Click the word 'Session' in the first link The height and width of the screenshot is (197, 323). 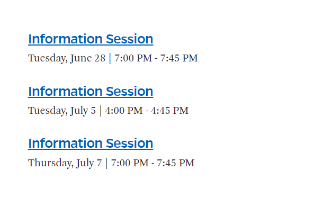[x=130, y=39]
